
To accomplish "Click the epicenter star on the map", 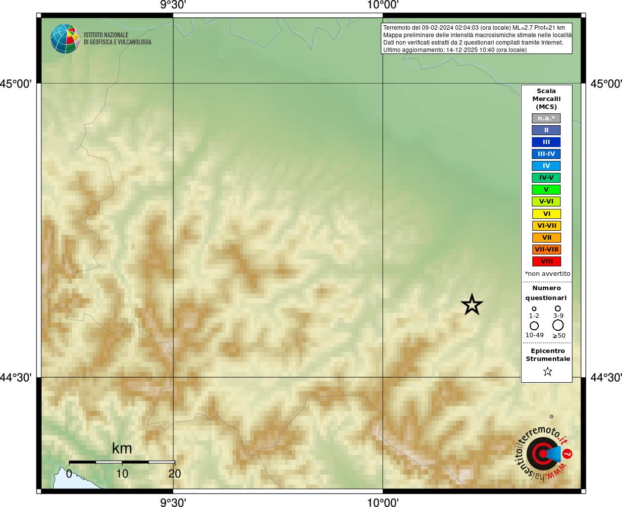I will click(472, 304).
